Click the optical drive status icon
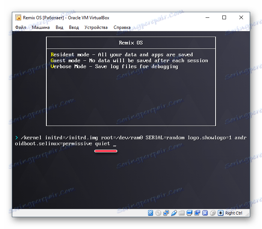This screenshot has width=262, height=229. coord(158,213)
